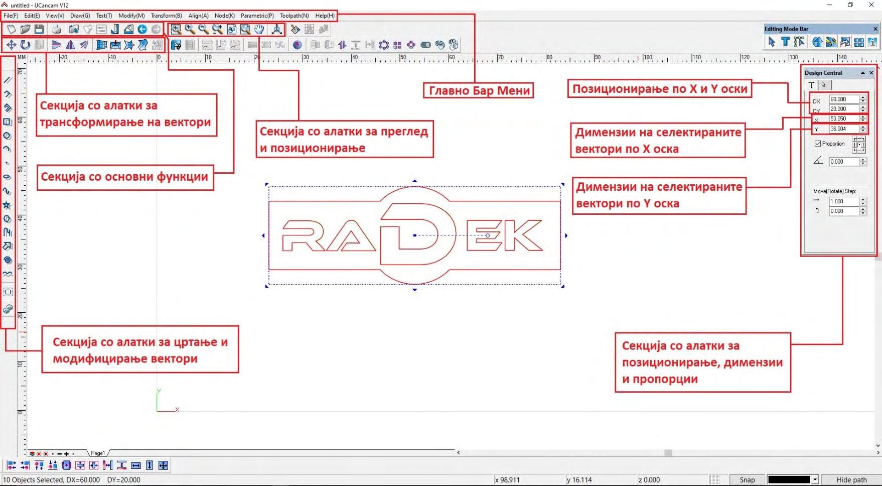Click the purple sphere icon in toolbar
This screenshot has width=882, height=486.
pyautogui.click(x=298, y=45)
